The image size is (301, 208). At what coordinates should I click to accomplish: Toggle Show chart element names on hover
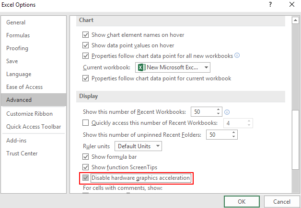(86, 35)
